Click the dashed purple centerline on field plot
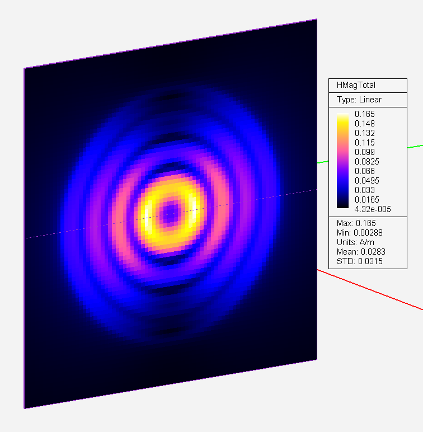 click(171, 214)
